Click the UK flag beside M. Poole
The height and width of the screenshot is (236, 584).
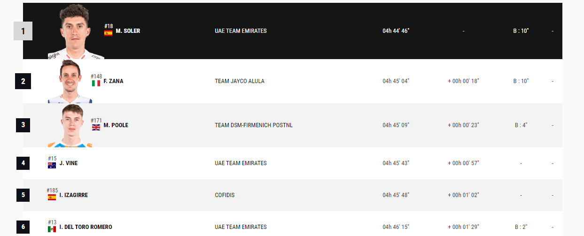coord(96,128)
